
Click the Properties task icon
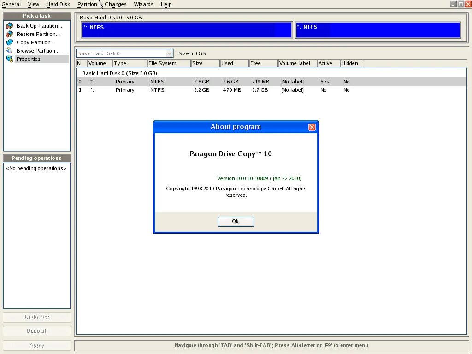pyautogui.click(x=10, y=59)
